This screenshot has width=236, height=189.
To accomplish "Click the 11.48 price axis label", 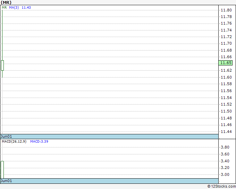I will click(226, 118).
